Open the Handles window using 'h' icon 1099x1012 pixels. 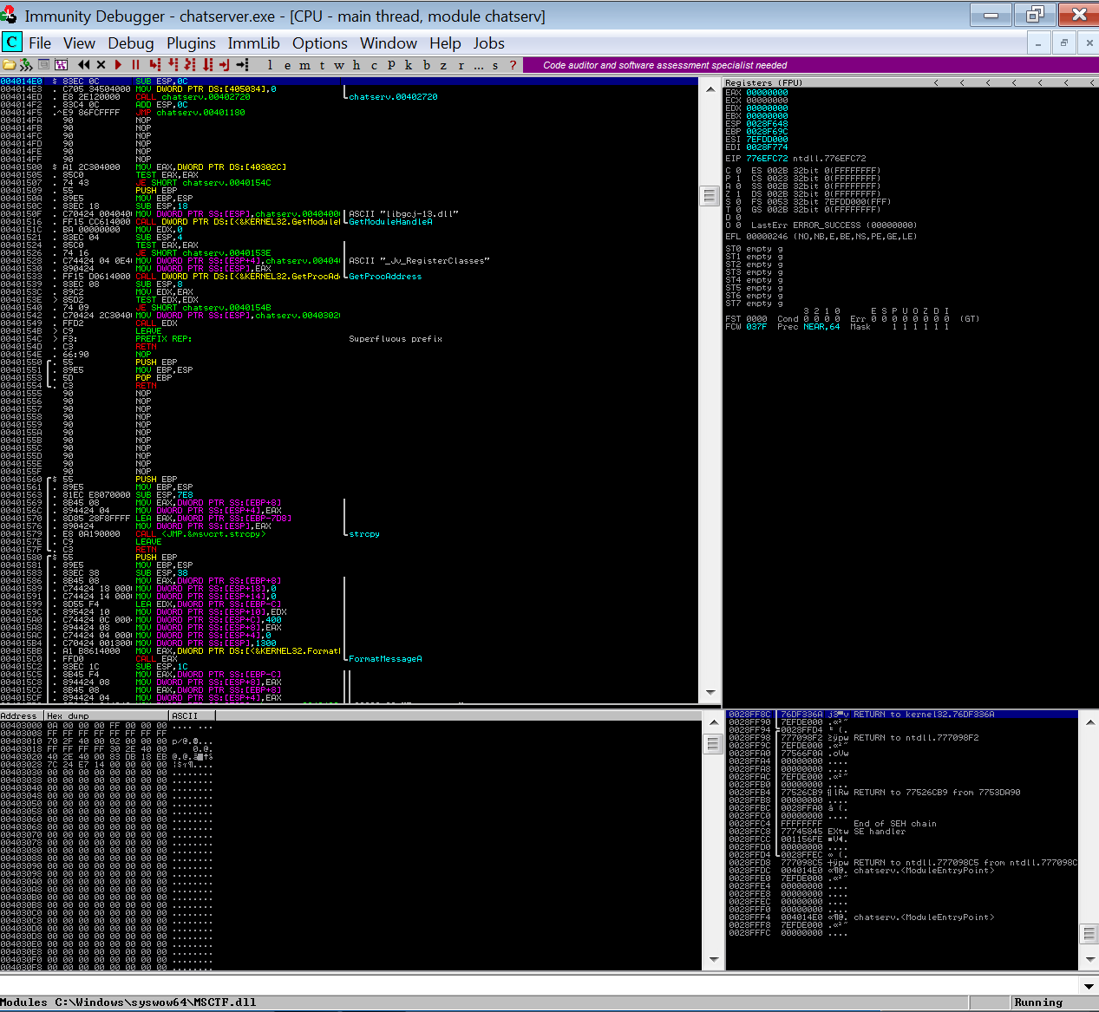pos(355,64)
